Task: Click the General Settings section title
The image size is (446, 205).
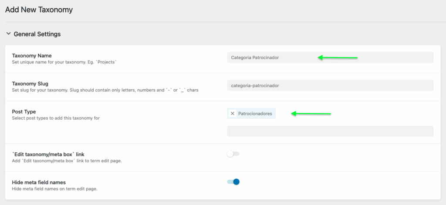Action: (x=37, y=34)
